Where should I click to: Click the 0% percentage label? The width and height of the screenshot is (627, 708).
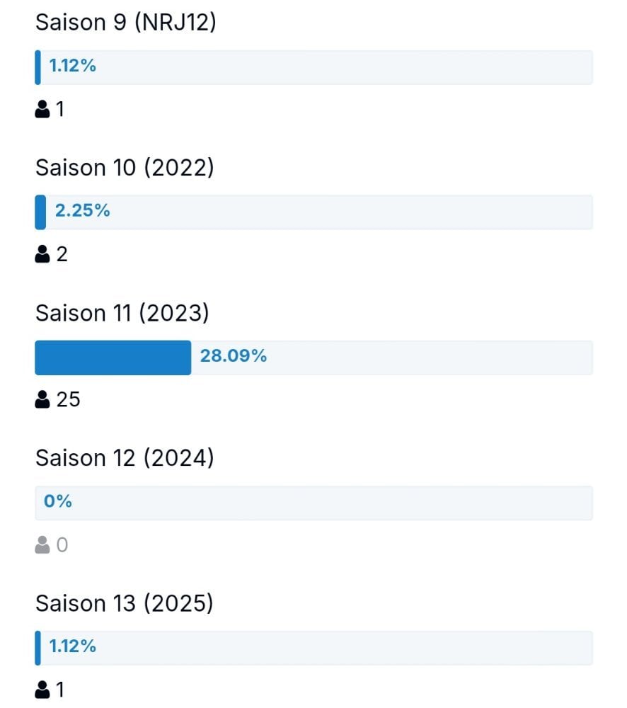point(58,502)
